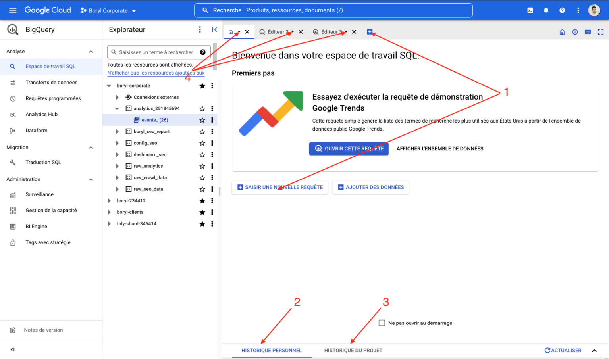Star the analytics_251845694 dataset
The height and width of the screenshot is (359, 609).
(202, 108)
